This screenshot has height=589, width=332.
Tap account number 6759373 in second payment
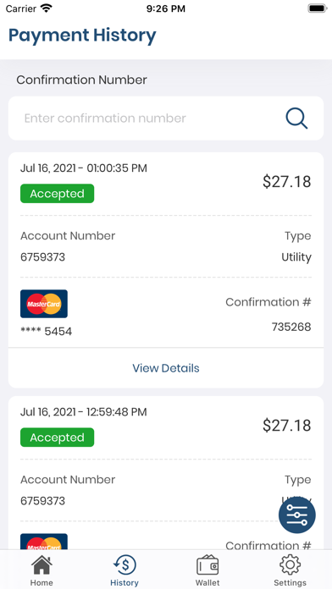tap(43, 501)
